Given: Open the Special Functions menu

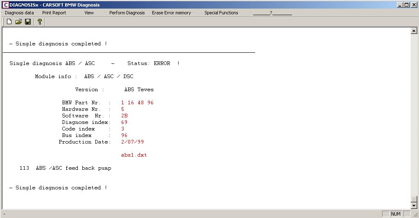Looking at the screenshot, I should [x=221, y=13].
